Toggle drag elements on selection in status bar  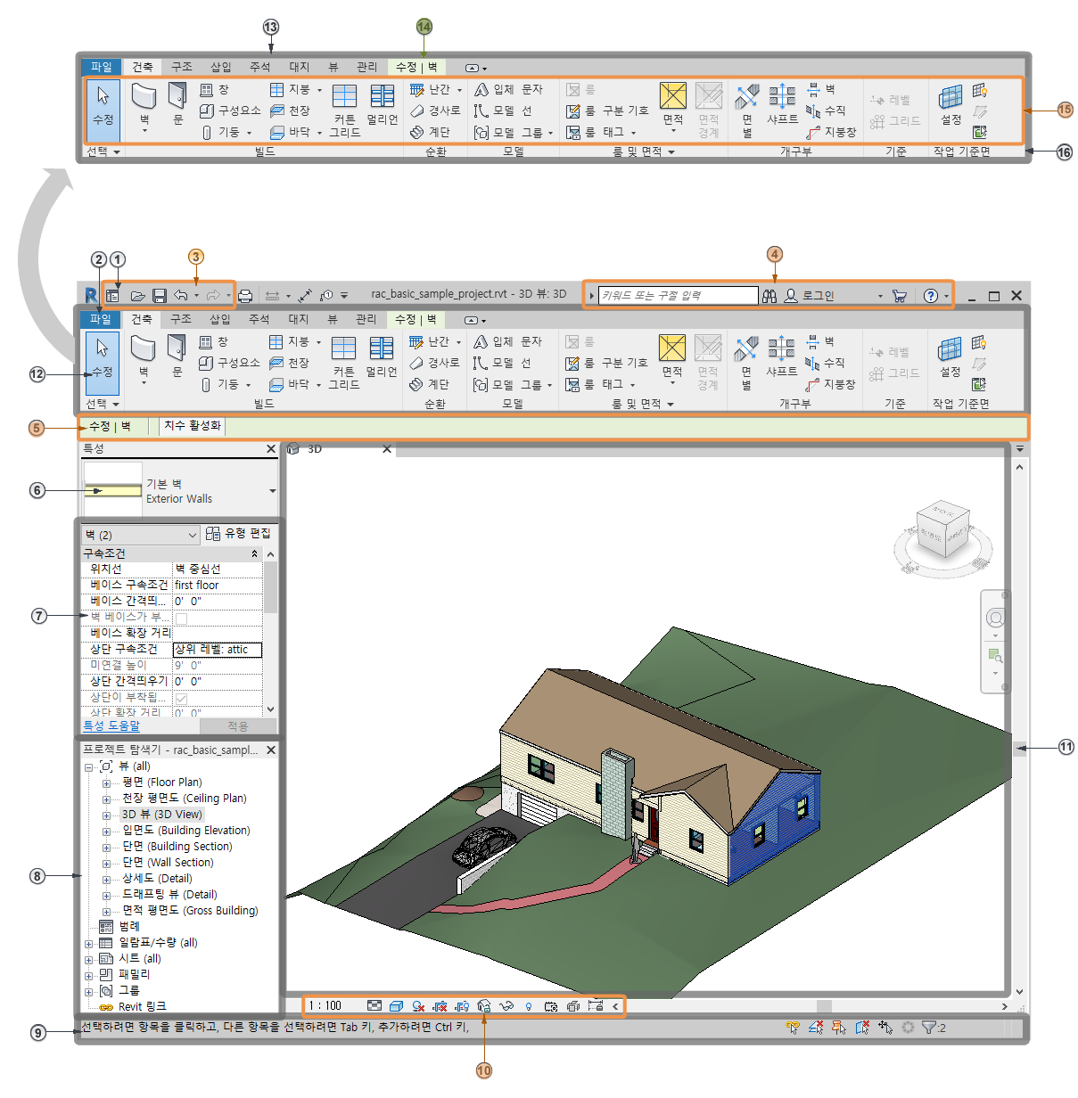tap(885, 1028)
